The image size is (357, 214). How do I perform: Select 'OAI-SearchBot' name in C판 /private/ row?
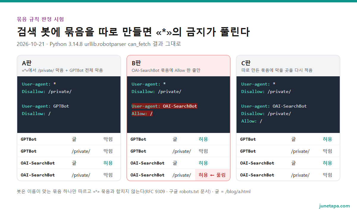(257, 175)
